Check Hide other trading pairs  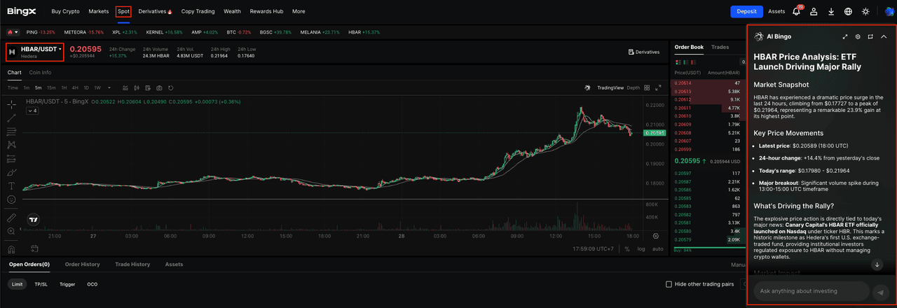click(669, 284)
